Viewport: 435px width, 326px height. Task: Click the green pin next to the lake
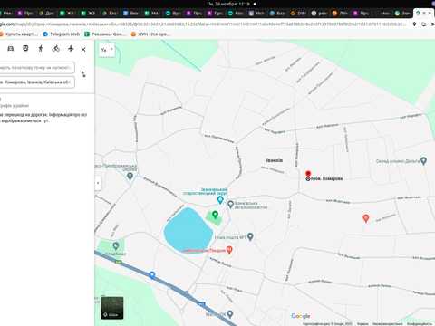point(215,215)
